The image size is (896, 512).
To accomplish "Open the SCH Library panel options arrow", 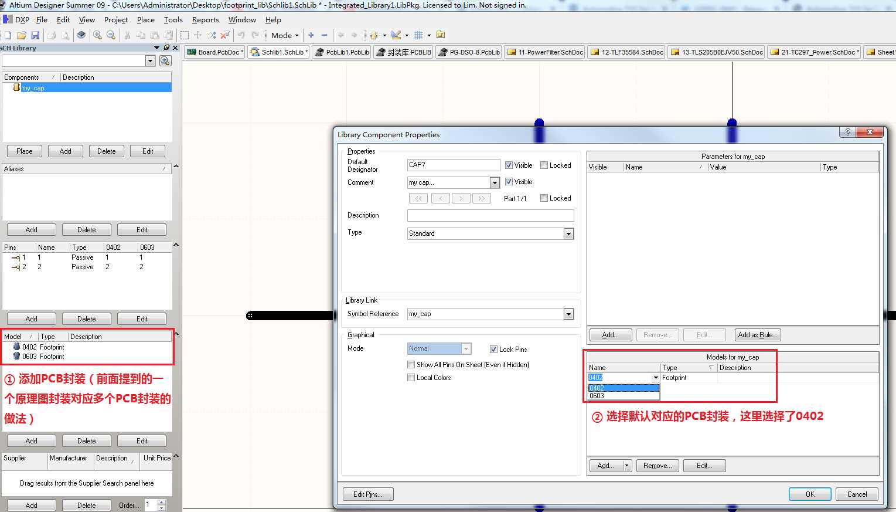I will [157, 48].
